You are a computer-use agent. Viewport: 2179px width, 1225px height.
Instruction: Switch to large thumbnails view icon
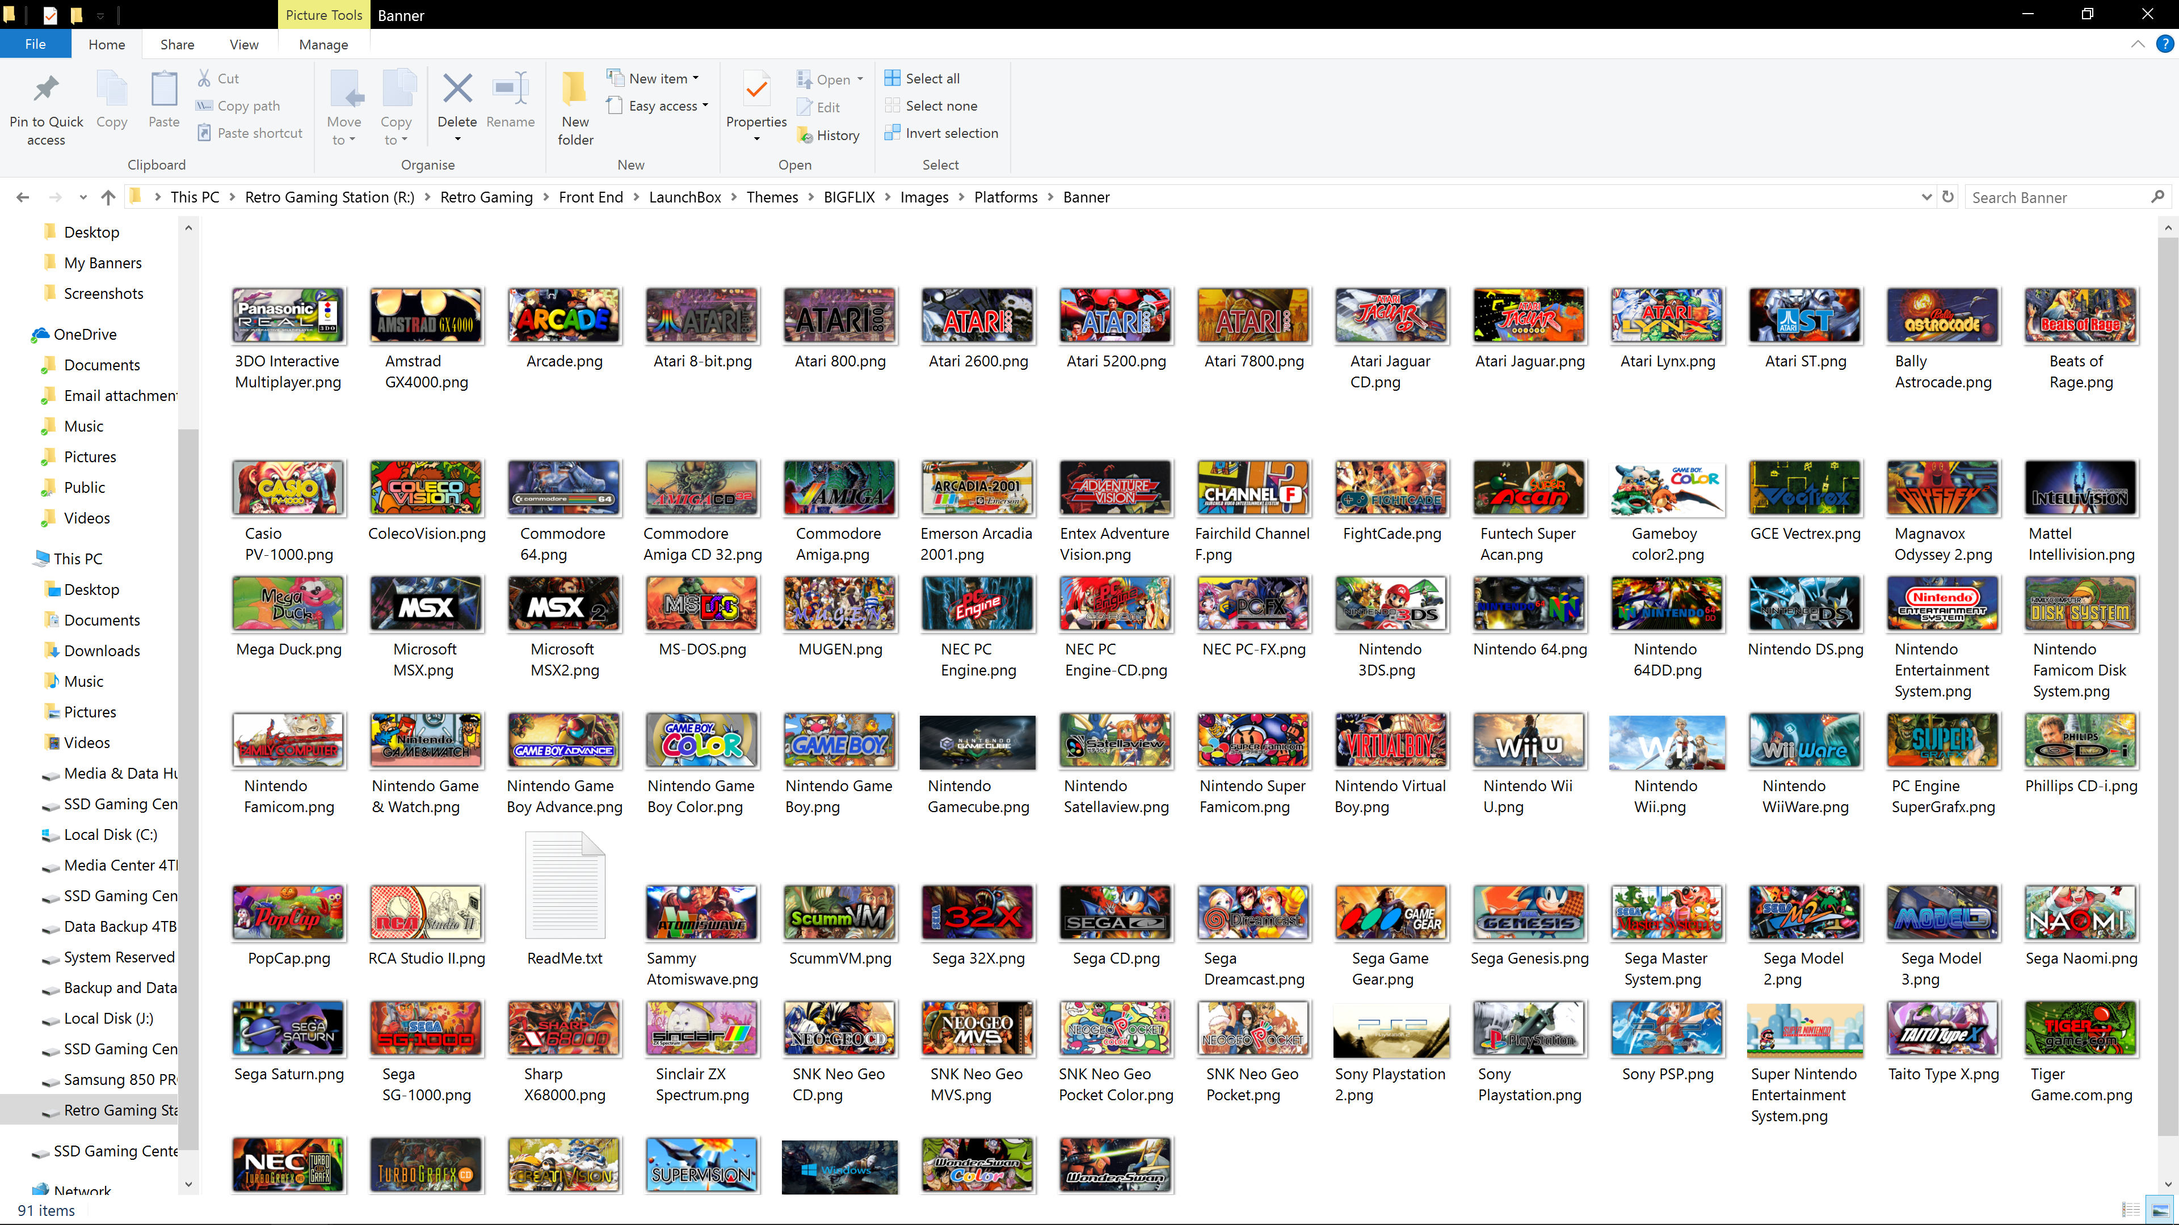coord(2160,1210)
